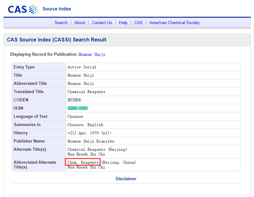Click the Hua Hsueh Shi Chi alternate title
Screen dimensions: 254x197
(x=86, y=154)
